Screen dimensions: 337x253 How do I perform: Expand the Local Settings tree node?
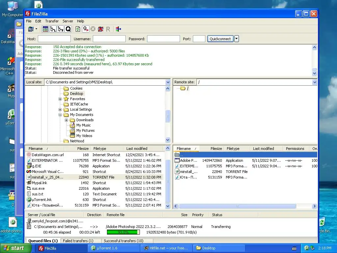[x=60, y=109]
